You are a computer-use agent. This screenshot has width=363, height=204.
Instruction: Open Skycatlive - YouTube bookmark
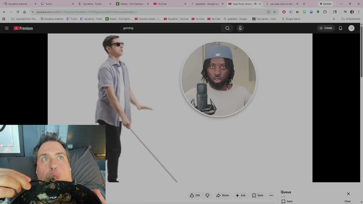pyautogui.click(x=176, y=19)
